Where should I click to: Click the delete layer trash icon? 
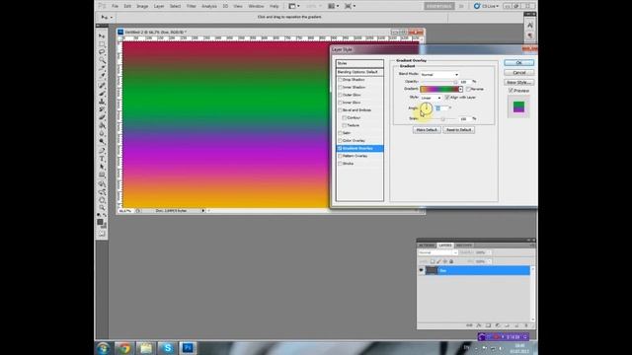pyautogui.click(x=526, y=325)
